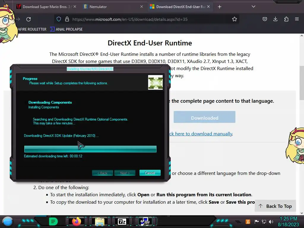Close the DirectX download tab
Screen dimensions: 304x228
coord(208,7)
